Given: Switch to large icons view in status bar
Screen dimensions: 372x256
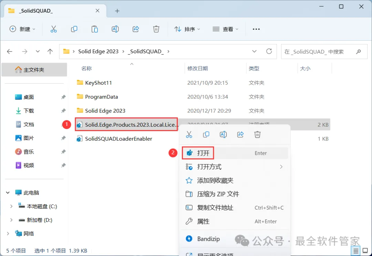Looking at the screenshot, I should pos(365,250).
